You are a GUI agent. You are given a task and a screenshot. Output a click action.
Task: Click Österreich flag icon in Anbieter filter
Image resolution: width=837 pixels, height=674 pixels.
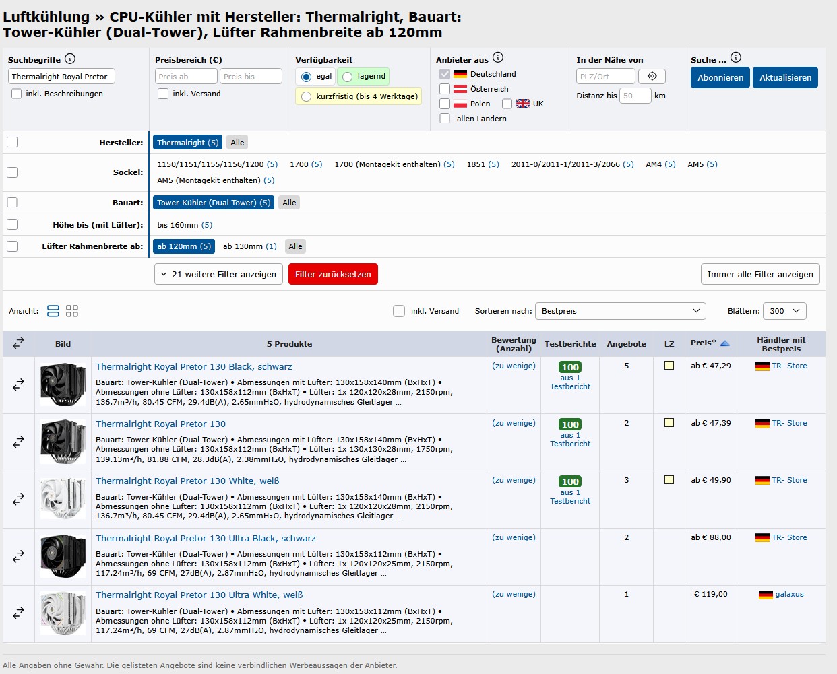(460, 89)
